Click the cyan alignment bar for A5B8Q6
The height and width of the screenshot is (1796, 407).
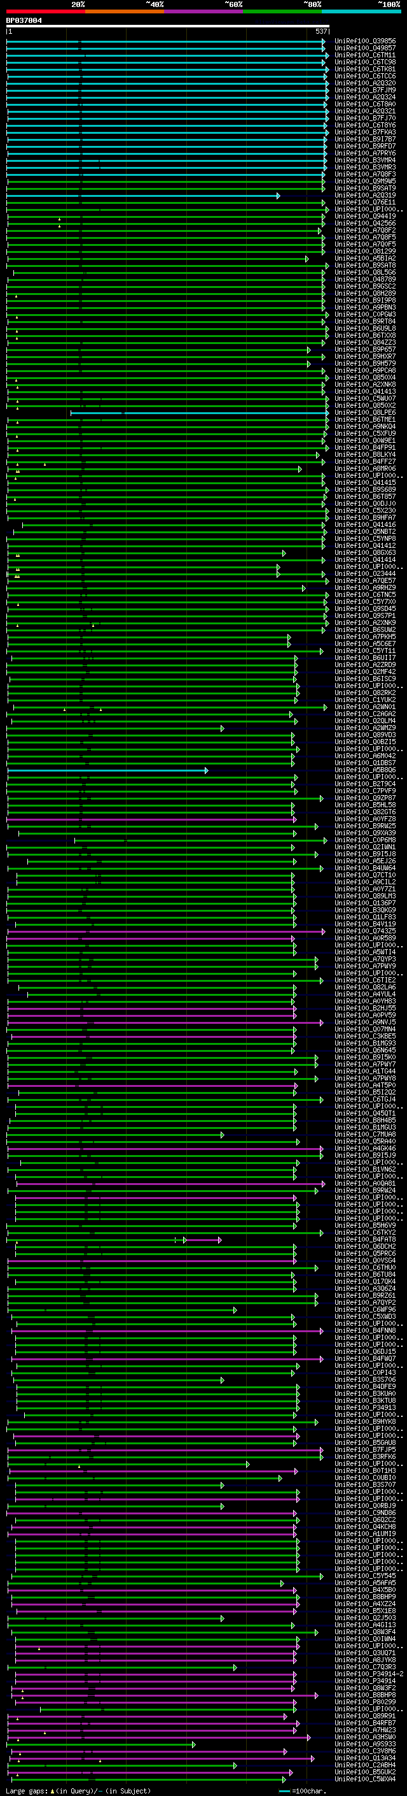click(x=107, y=770)
